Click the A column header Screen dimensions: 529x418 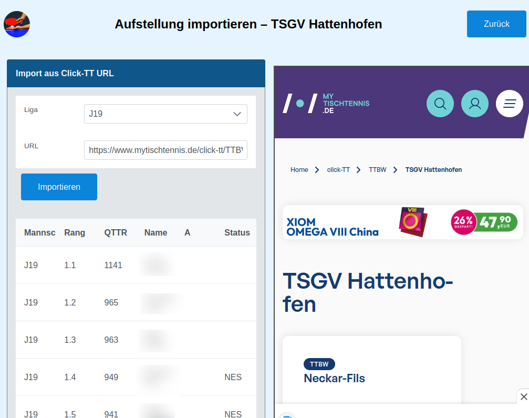click(x=188, y=232)
